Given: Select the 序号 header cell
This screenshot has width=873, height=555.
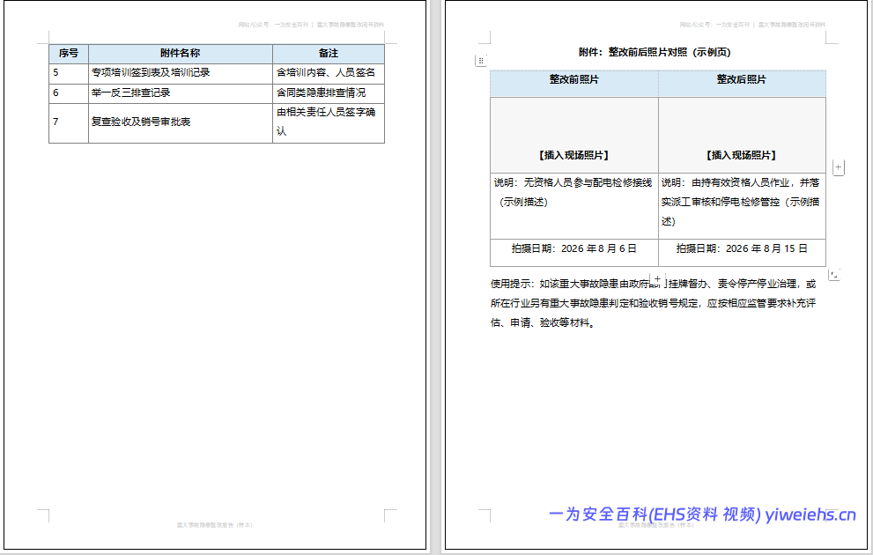Looking at the screenshot, I should click(x=69, y=54).
